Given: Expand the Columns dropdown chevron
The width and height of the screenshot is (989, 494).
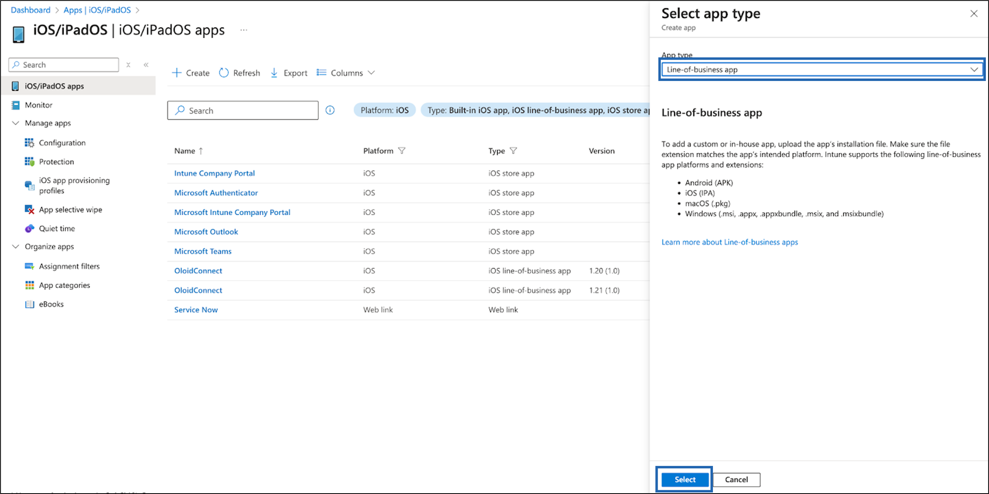Looking at the screenshot, I should click(371, 73).
